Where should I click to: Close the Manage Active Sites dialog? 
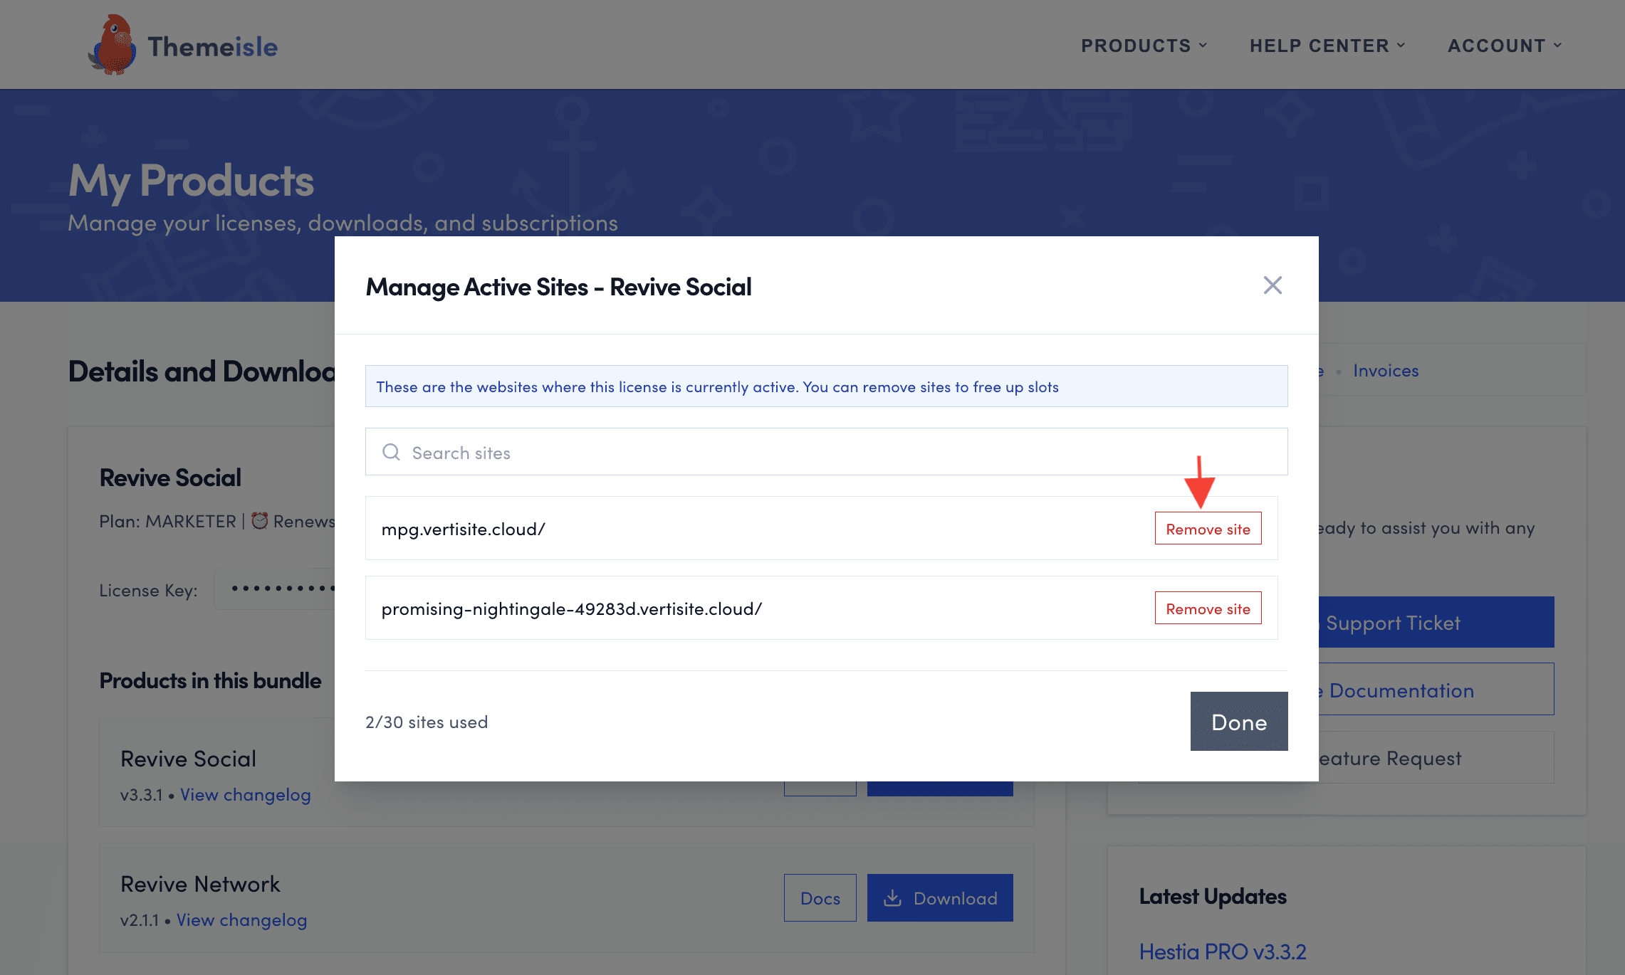click(1272, 285)
